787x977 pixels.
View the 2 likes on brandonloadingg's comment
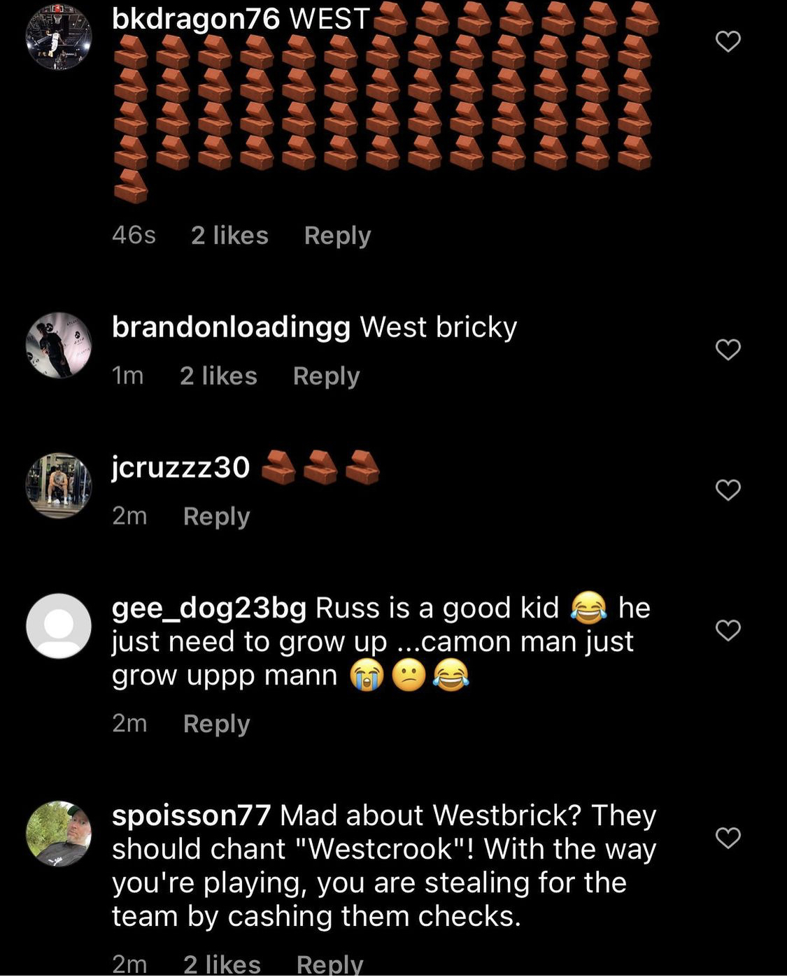[218, 376]
